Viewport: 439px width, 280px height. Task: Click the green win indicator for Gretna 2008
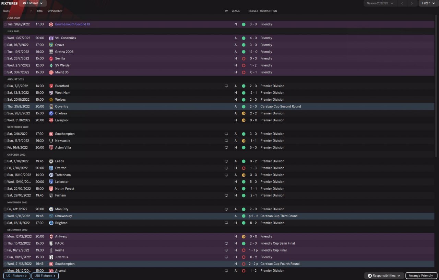pos(244,52)
